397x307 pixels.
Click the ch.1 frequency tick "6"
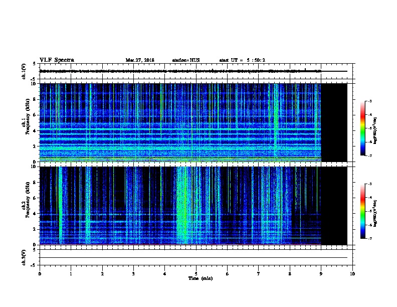point(35,115)
